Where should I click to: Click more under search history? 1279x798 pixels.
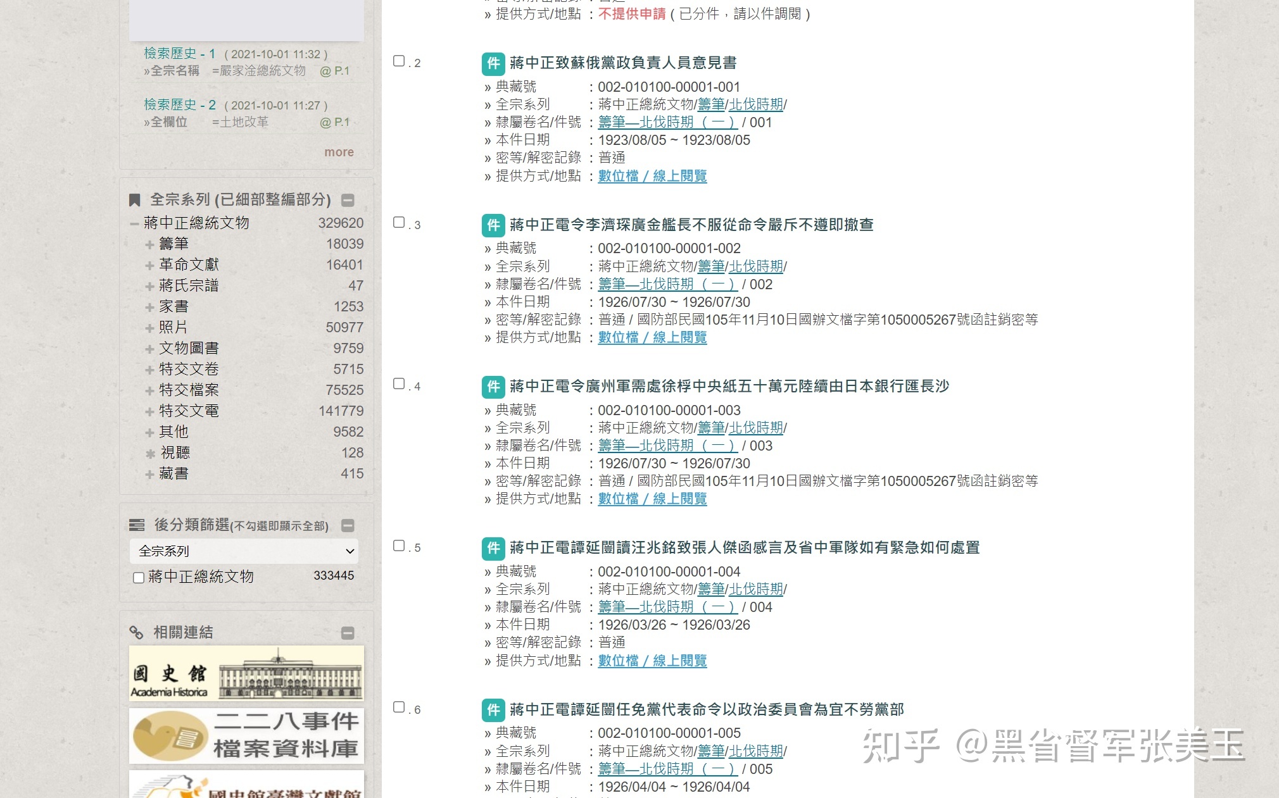tap(339, 153)
